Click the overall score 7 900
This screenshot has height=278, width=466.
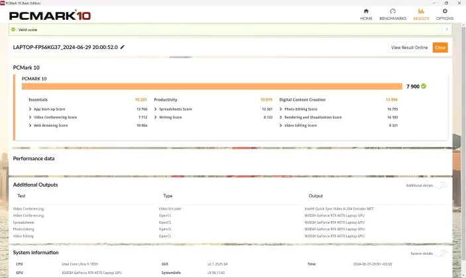[x=413, y=86]
